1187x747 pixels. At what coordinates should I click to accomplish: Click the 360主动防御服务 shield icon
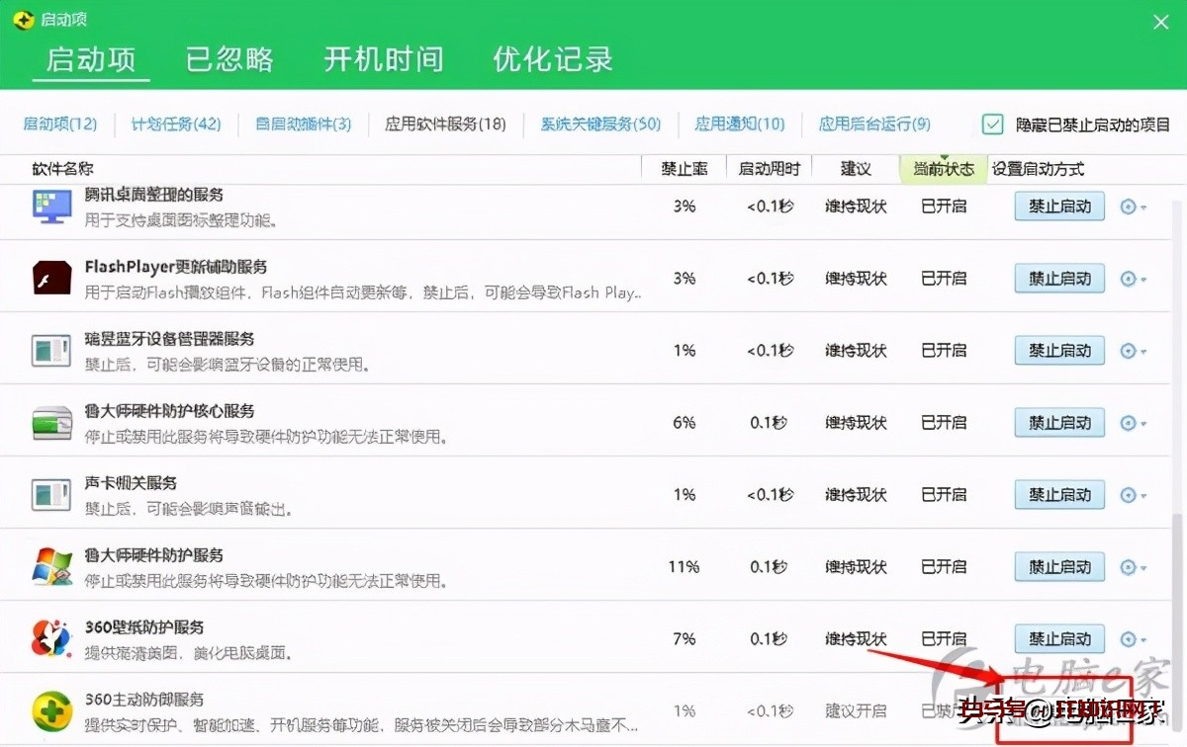(51, 710)
